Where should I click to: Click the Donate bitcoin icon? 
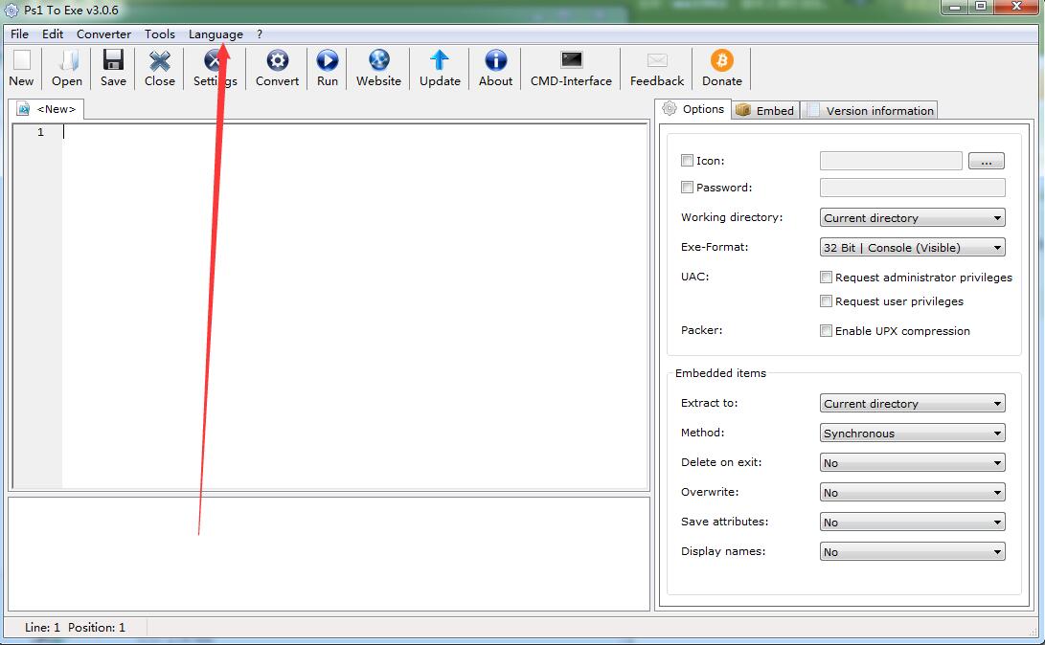click(x=721, y=62)
